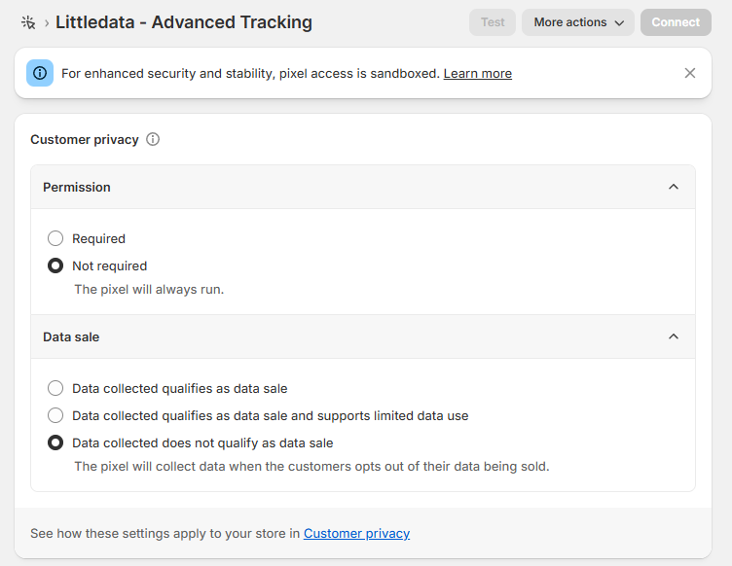Collapse the Permission section chevron
732x566 pixels.
click(x=674, y=187)
